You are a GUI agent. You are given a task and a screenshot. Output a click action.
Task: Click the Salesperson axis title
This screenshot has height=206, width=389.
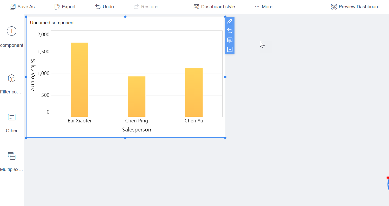pos(137,130)
